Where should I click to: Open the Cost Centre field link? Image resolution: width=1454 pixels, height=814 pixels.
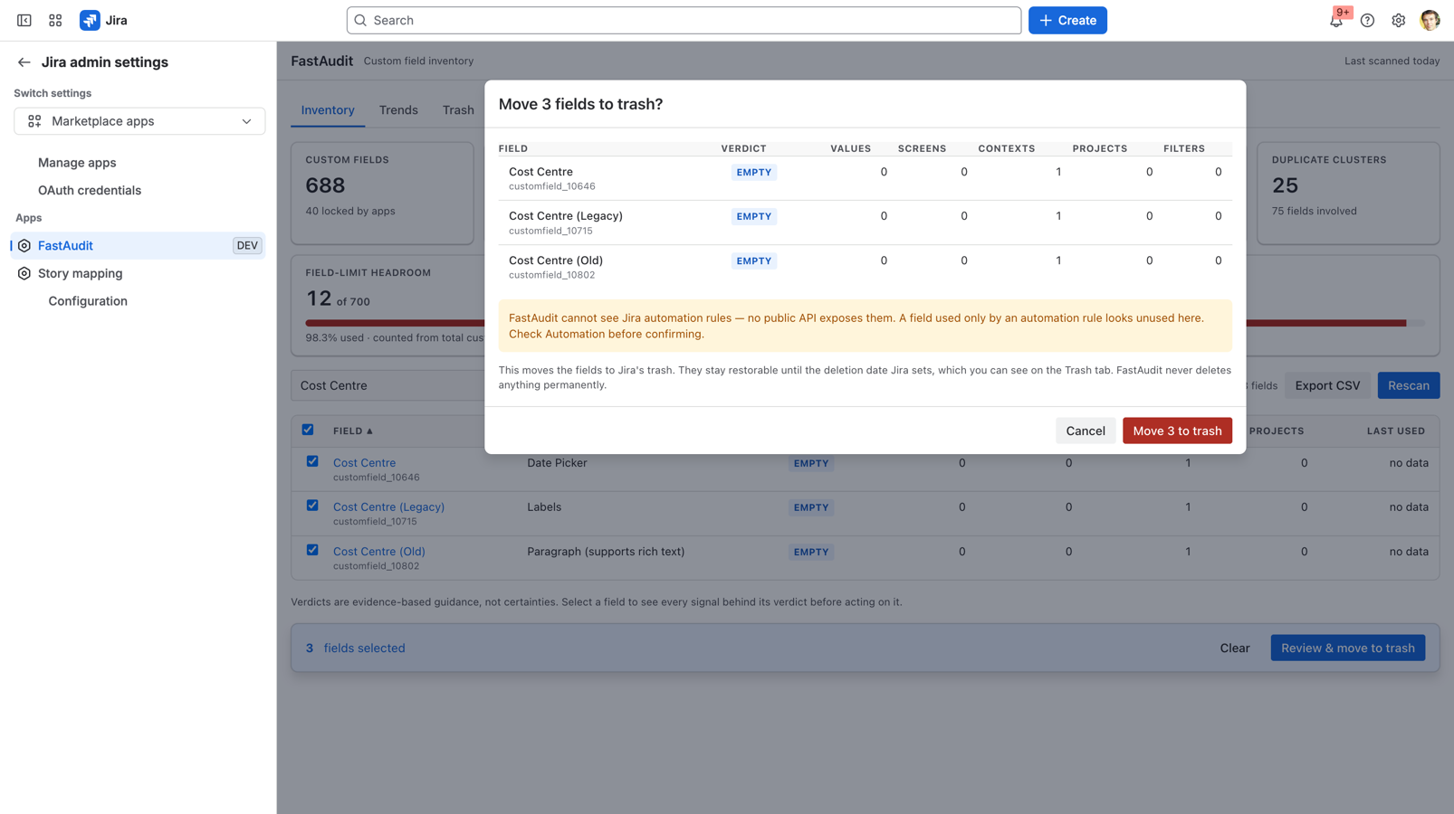pos(364,463)
